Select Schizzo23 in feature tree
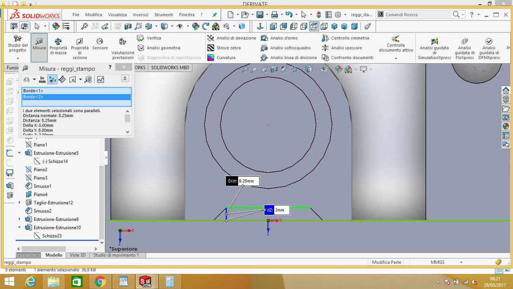This screenshot has width=513, height=289. (51, 236)
